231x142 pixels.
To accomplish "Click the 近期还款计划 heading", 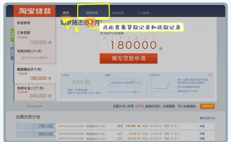I will (28, 117).
